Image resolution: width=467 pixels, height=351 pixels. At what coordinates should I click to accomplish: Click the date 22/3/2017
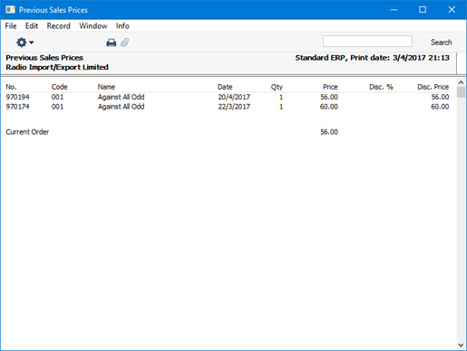234,107
